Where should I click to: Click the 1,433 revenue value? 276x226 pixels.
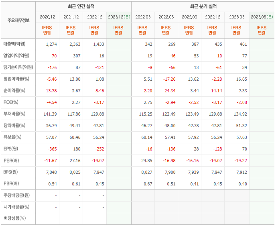coord(99,44)
